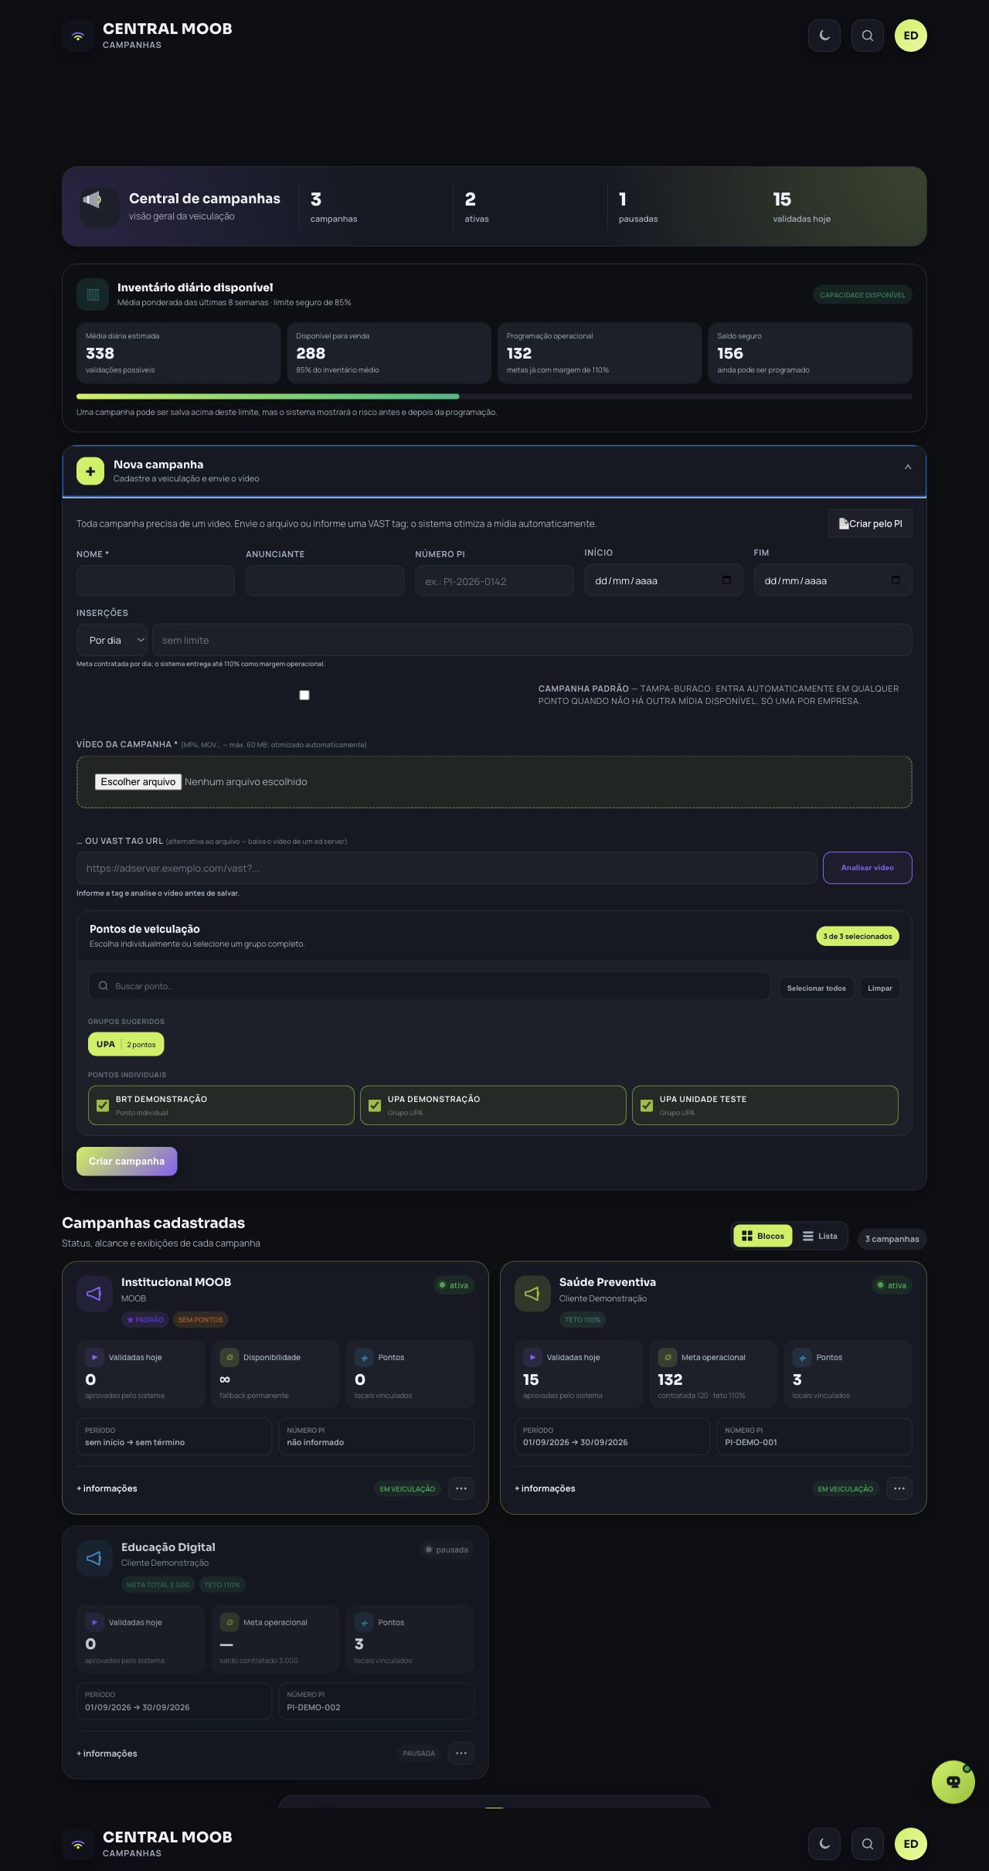Click the Institucional MOOB megaphone icon
The width and height of the screenshot is (989, 1871).
pyautogui.click(x=94, y=1293)
